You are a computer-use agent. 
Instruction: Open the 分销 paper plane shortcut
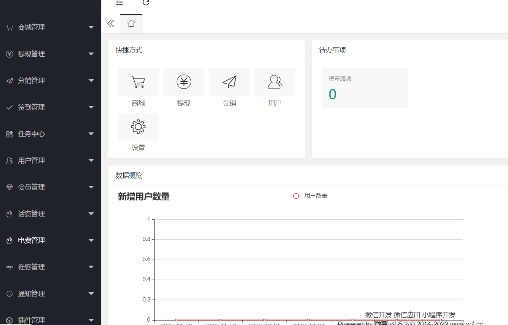tap(229, 82)
